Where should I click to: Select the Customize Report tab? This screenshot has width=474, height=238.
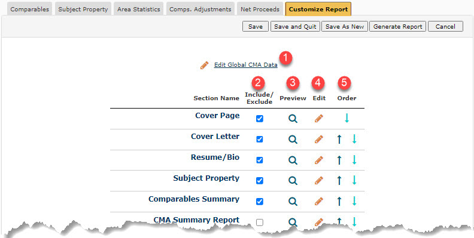tap(318, 9)
